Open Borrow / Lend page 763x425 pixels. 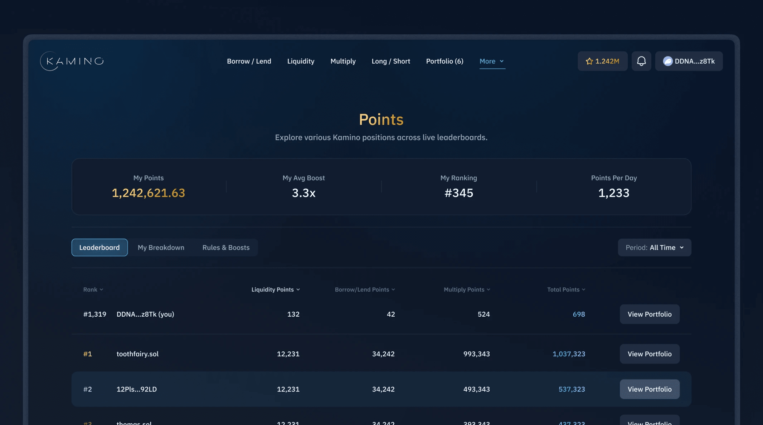click(249, 61)
